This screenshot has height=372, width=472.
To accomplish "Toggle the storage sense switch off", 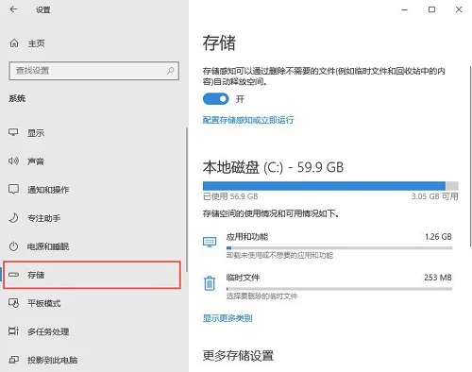I will point(216,99).
